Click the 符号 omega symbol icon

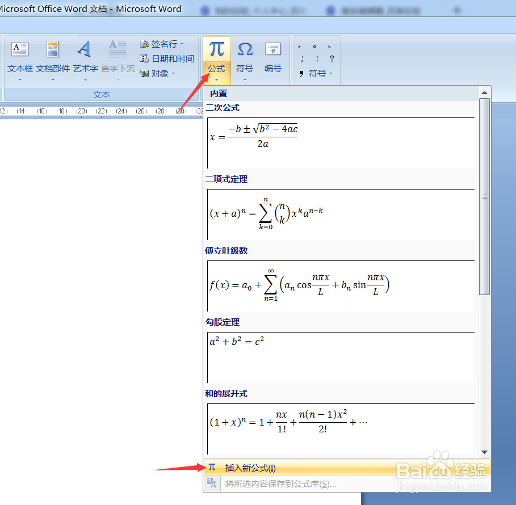tap(245, 49)
